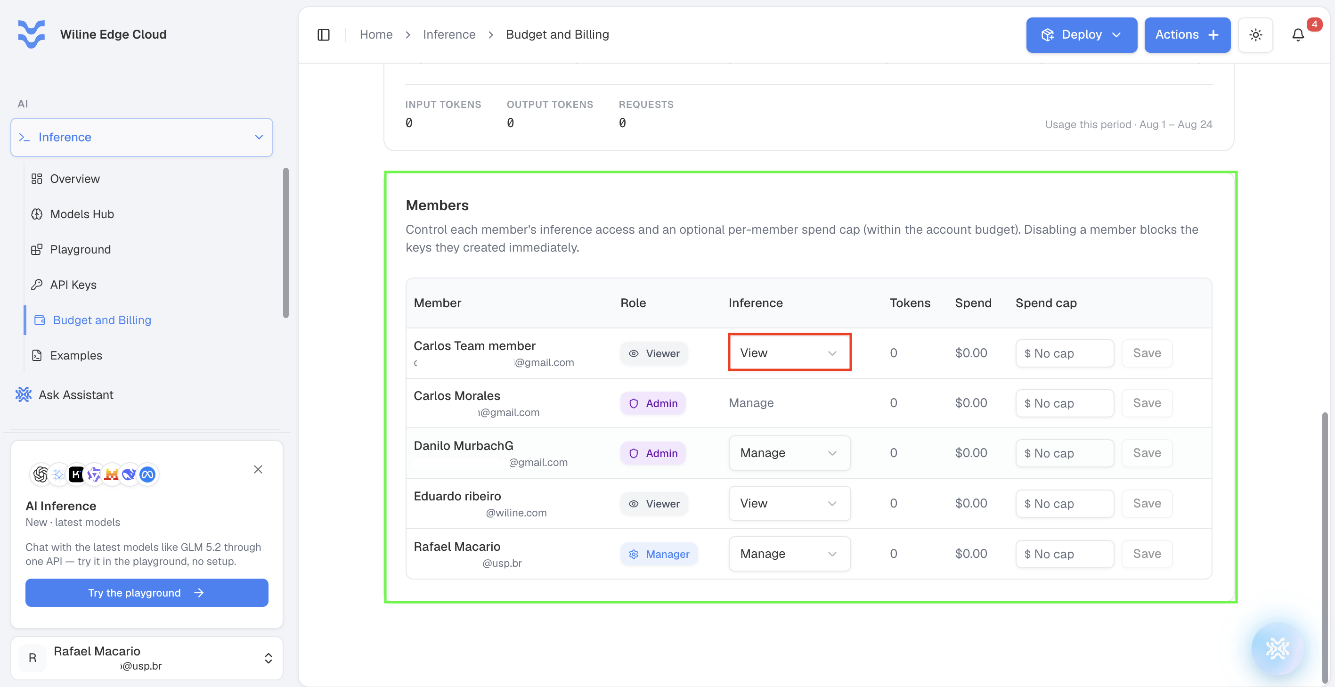Click the Actions button
The height and width of the screenshot is (687, 1335).
coord(1187,35)
